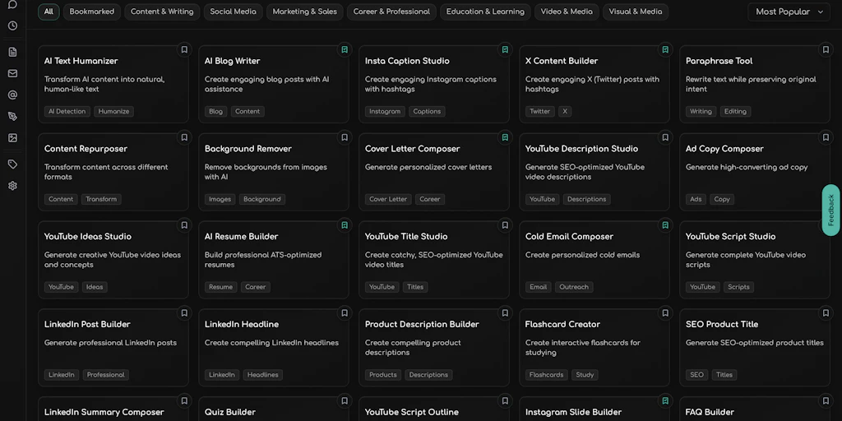Open the Flashcard Creator tool

pos(594,348)
